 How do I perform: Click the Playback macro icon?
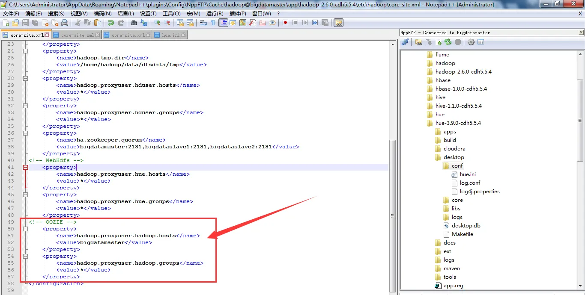[305, 23]
